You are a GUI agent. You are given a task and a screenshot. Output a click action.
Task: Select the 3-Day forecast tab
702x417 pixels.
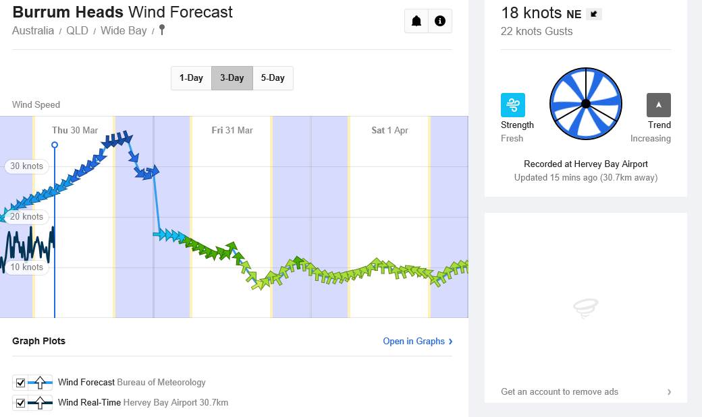click(x=232, y=78)
